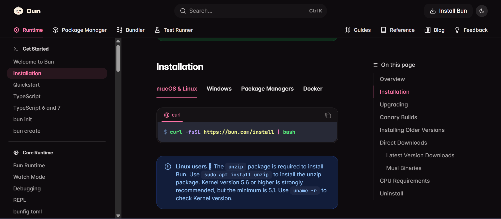The width and height of the screenshot is (501, 219).
Task: Click the Bun logo in the header
Action: pyautogui.click(x=27, y=11)
